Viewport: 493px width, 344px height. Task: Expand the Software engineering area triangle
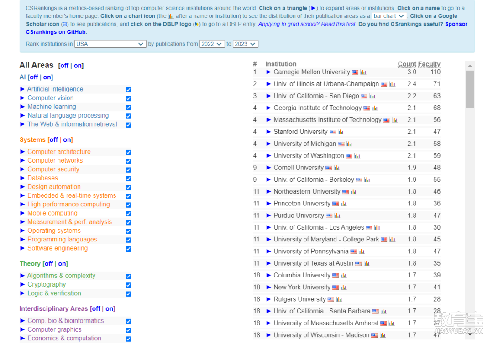(22, 248)
